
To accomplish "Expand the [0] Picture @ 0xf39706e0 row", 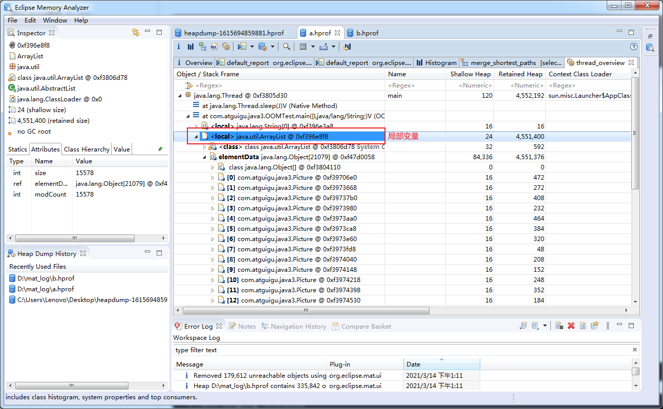I will click(213, 178).
